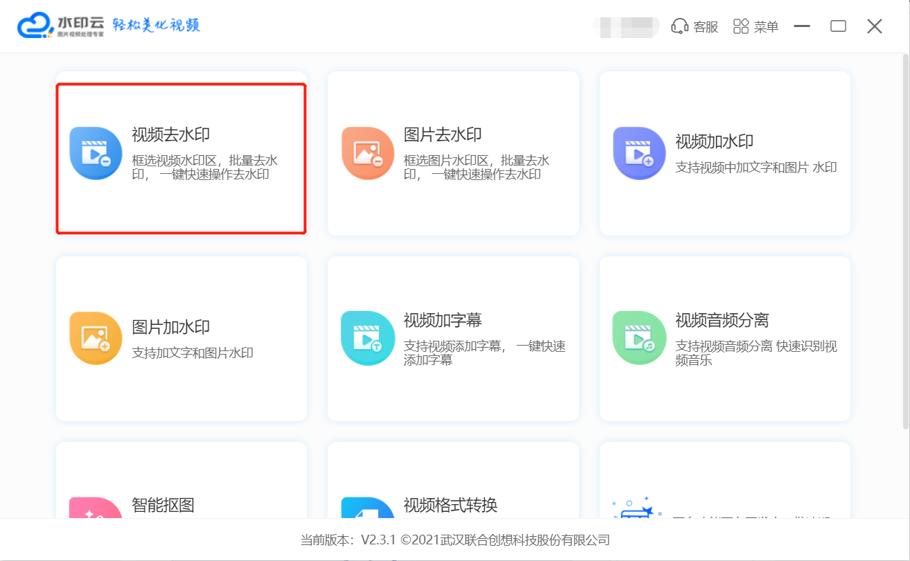Click the version text V2.3.1

[x=378, y=540]
